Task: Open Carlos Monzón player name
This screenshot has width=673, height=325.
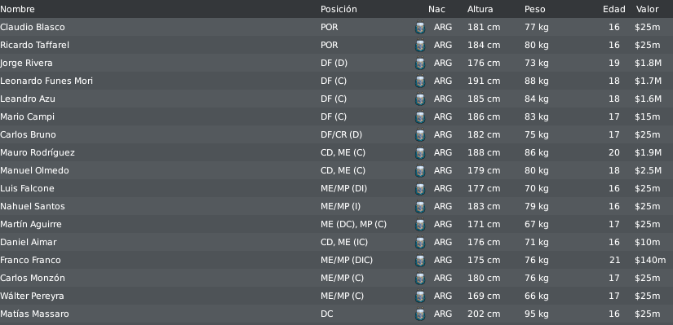Action: [x=33, y=278]
